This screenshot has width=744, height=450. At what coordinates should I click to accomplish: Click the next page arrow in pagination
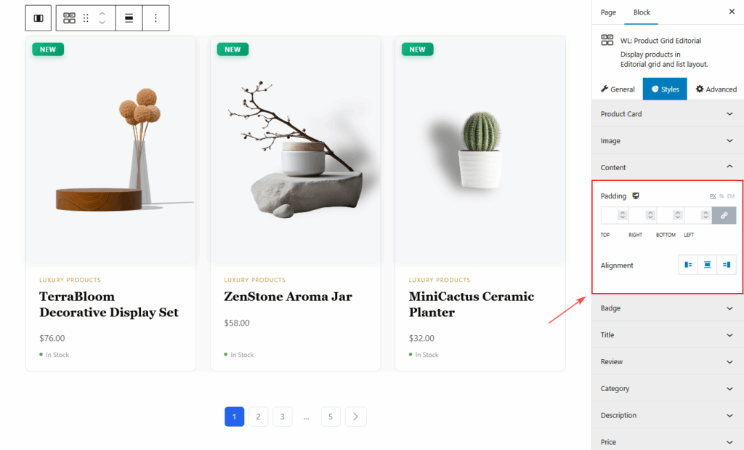coord(355,417)
